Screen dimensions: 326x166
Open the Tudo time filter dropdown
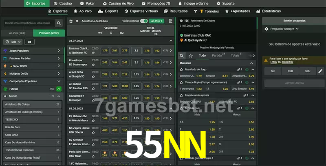(x=13, y=42)
